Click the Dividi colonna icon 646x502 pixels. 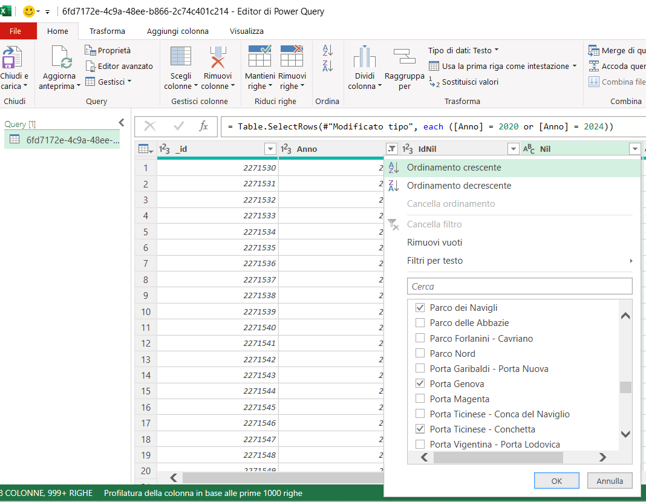(x=365, y=57)
